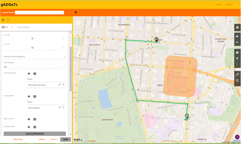Open the Location Search dropdown
This screenshot has height=144, width=241.
[x=63, y=13]
